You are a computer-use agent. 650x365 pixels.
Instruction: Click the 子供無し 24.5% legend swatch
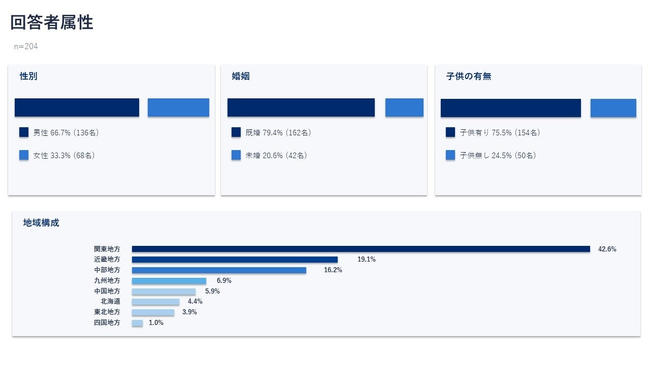450,155
